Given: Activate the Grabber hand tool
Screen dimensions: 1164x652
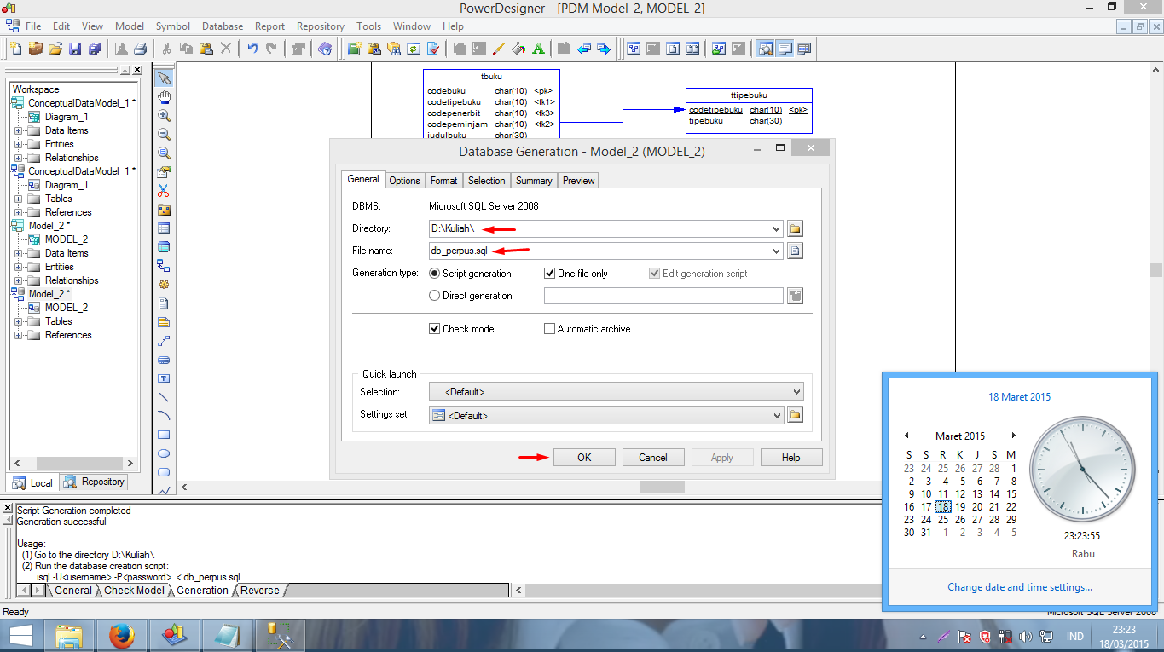Looking at the screenshot, I should click(x=163, y=95).
